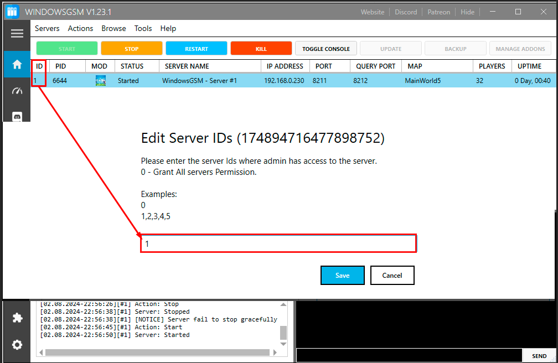The height and width of the screenshot is (363, 558).
Task: Click the map cell MainWorld5
Action: 422,81
